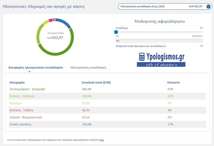
Task: Open the 2019 electronic transactions dropdown arrow
Action: 208,6
